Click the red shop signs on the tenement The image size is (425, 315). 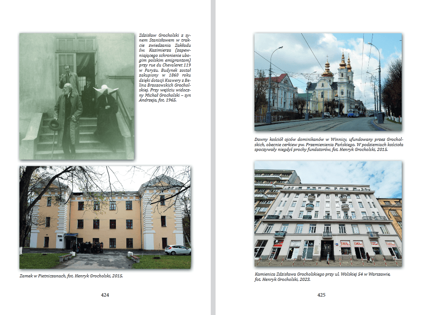pyautogui.click(x=352, y=243)
